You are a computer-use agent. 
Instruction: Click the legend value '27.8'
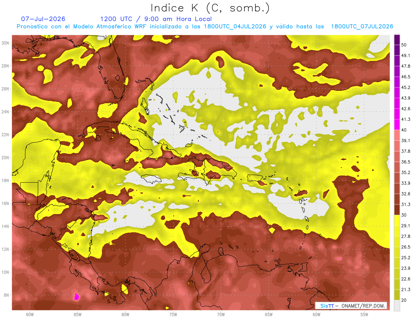405,236
